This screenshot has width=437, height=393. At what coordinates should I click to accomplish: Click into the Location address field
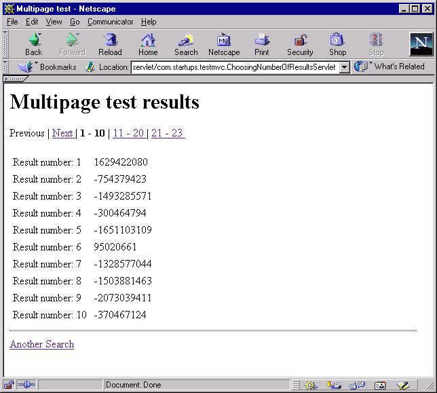233,67
